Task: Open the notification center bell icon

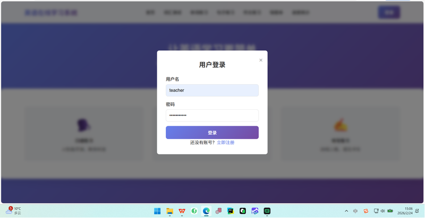Action: click(417, 211)
